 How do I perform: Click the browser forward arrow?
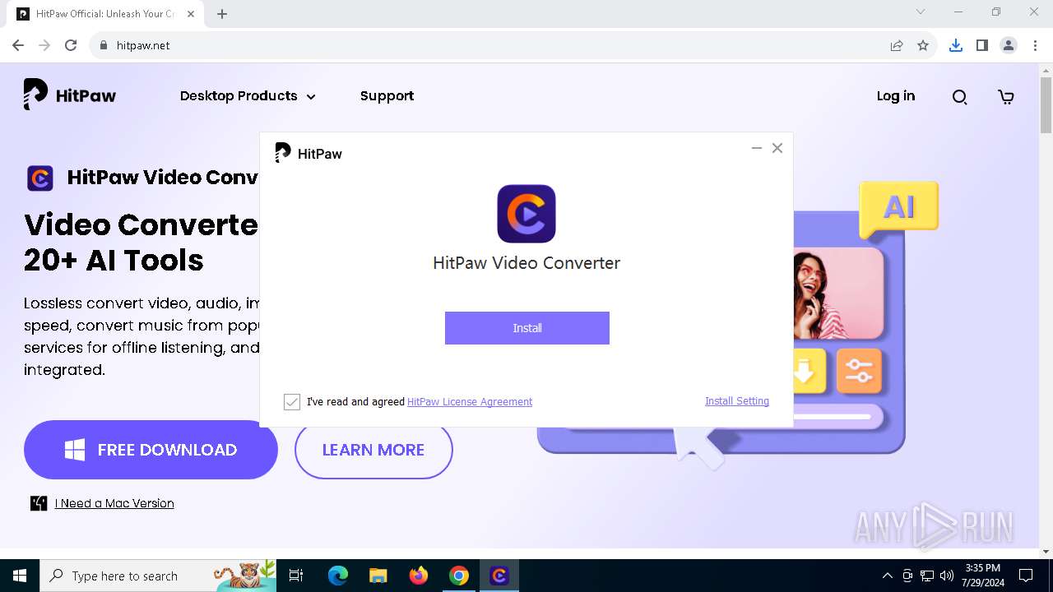coord(44,45)
